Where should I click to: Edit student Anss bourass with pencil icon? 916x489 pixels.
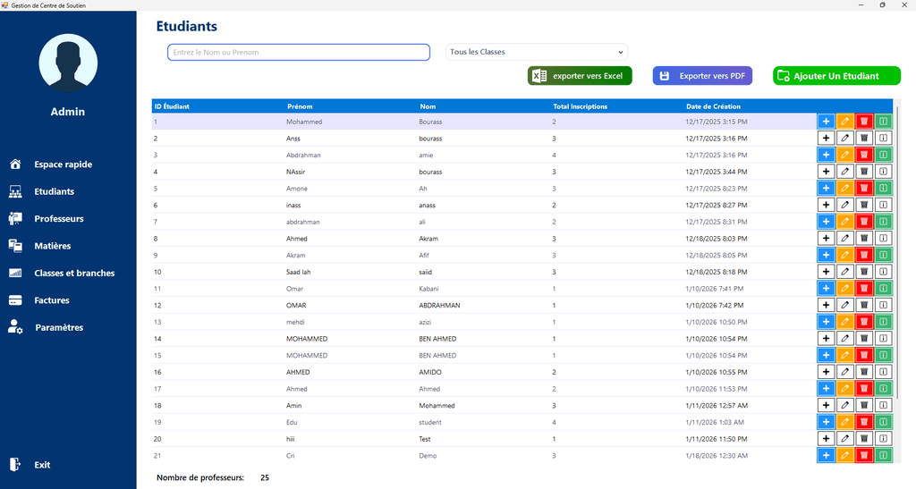tap(845, 139)
